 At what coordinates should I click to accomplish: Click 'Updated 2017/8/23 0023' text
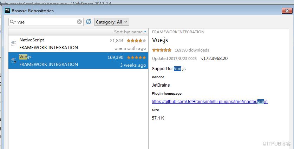[x=174, y=59]
